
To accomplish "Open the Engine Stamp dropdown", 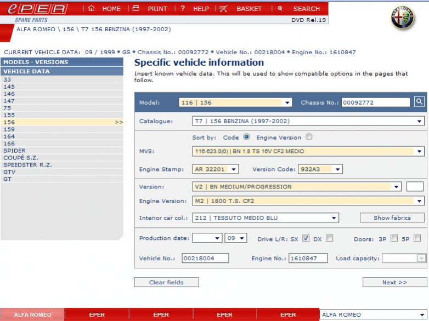I will (x=216, y=169).
